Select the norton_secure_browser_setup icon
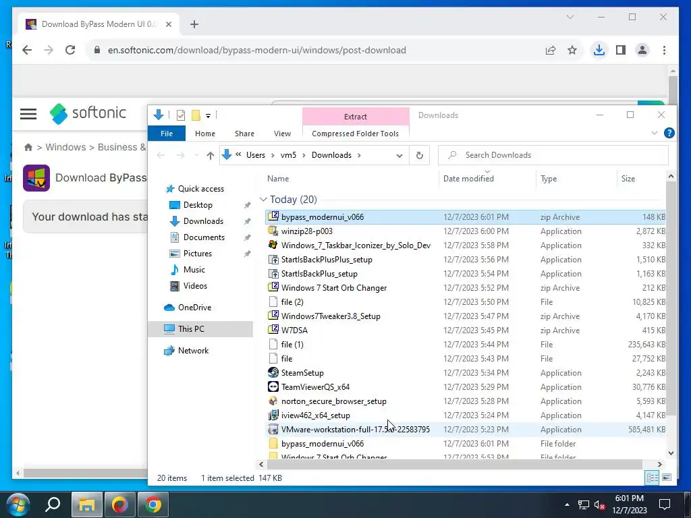691x518 pixels. click(273, 401)
